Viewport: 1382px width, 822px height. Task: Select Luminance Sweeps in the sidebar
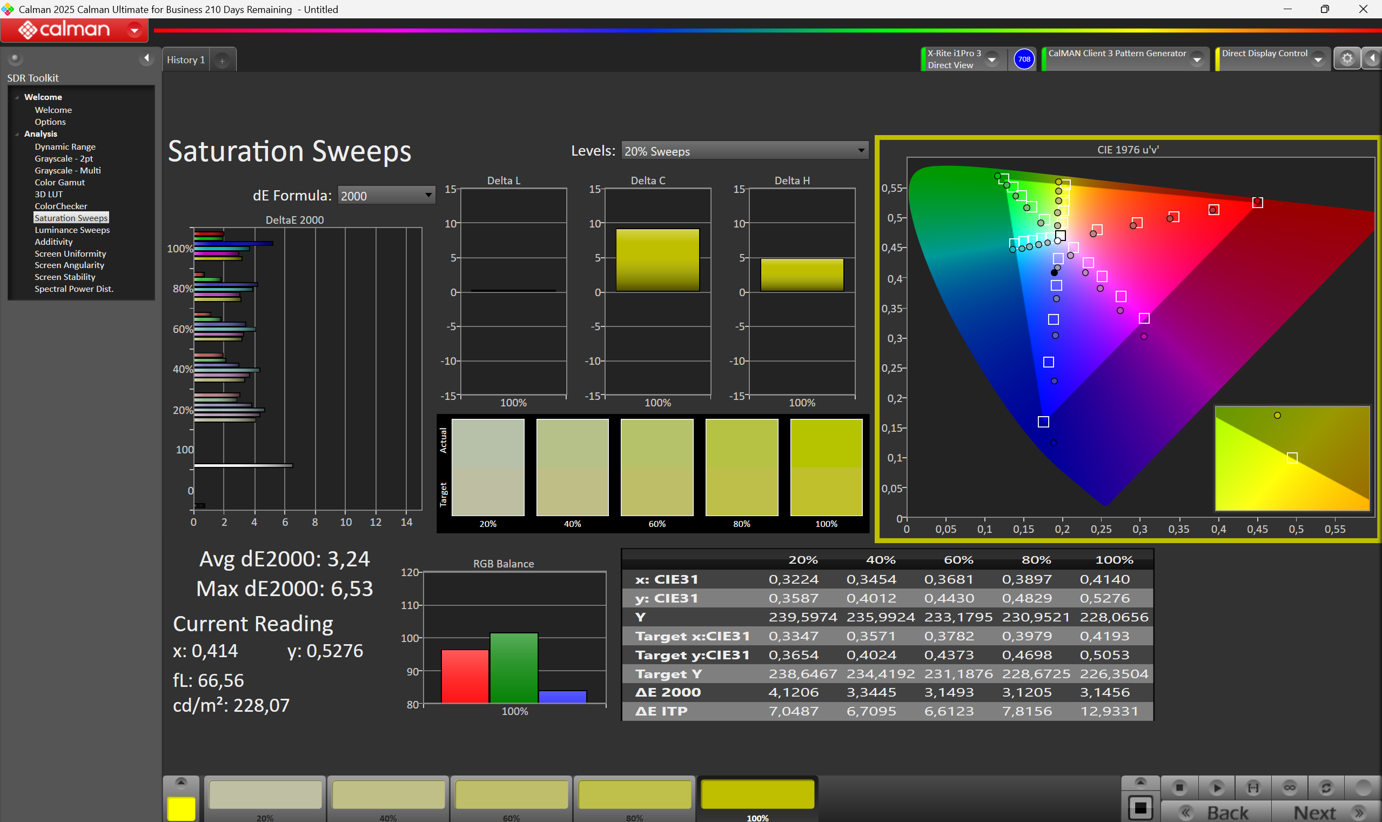coord(72,230)
